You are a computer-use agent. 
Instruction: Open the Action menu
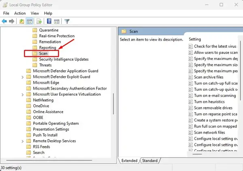pos(20,13)
